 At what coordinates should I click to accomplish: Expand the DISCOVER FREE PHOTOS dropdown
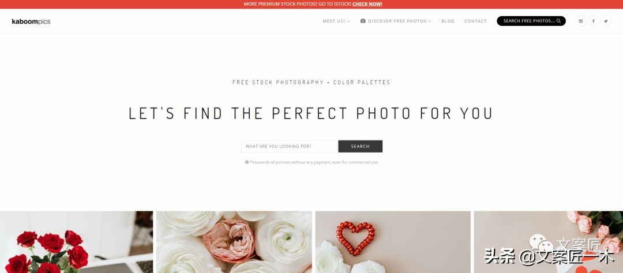click(x=396, y=21)
